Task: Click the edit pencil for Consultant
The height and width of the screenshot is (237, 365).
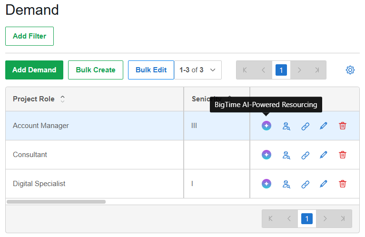Action: click(x=324, y=155)
